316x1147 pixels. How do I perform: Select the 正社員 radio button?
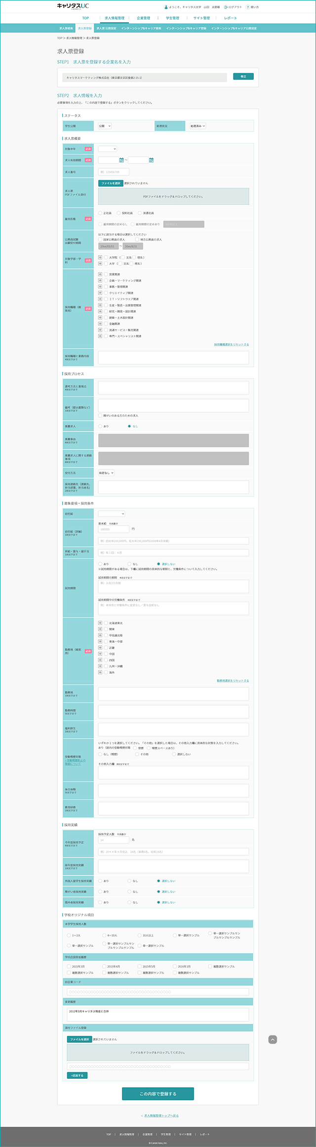pos(100,213)
